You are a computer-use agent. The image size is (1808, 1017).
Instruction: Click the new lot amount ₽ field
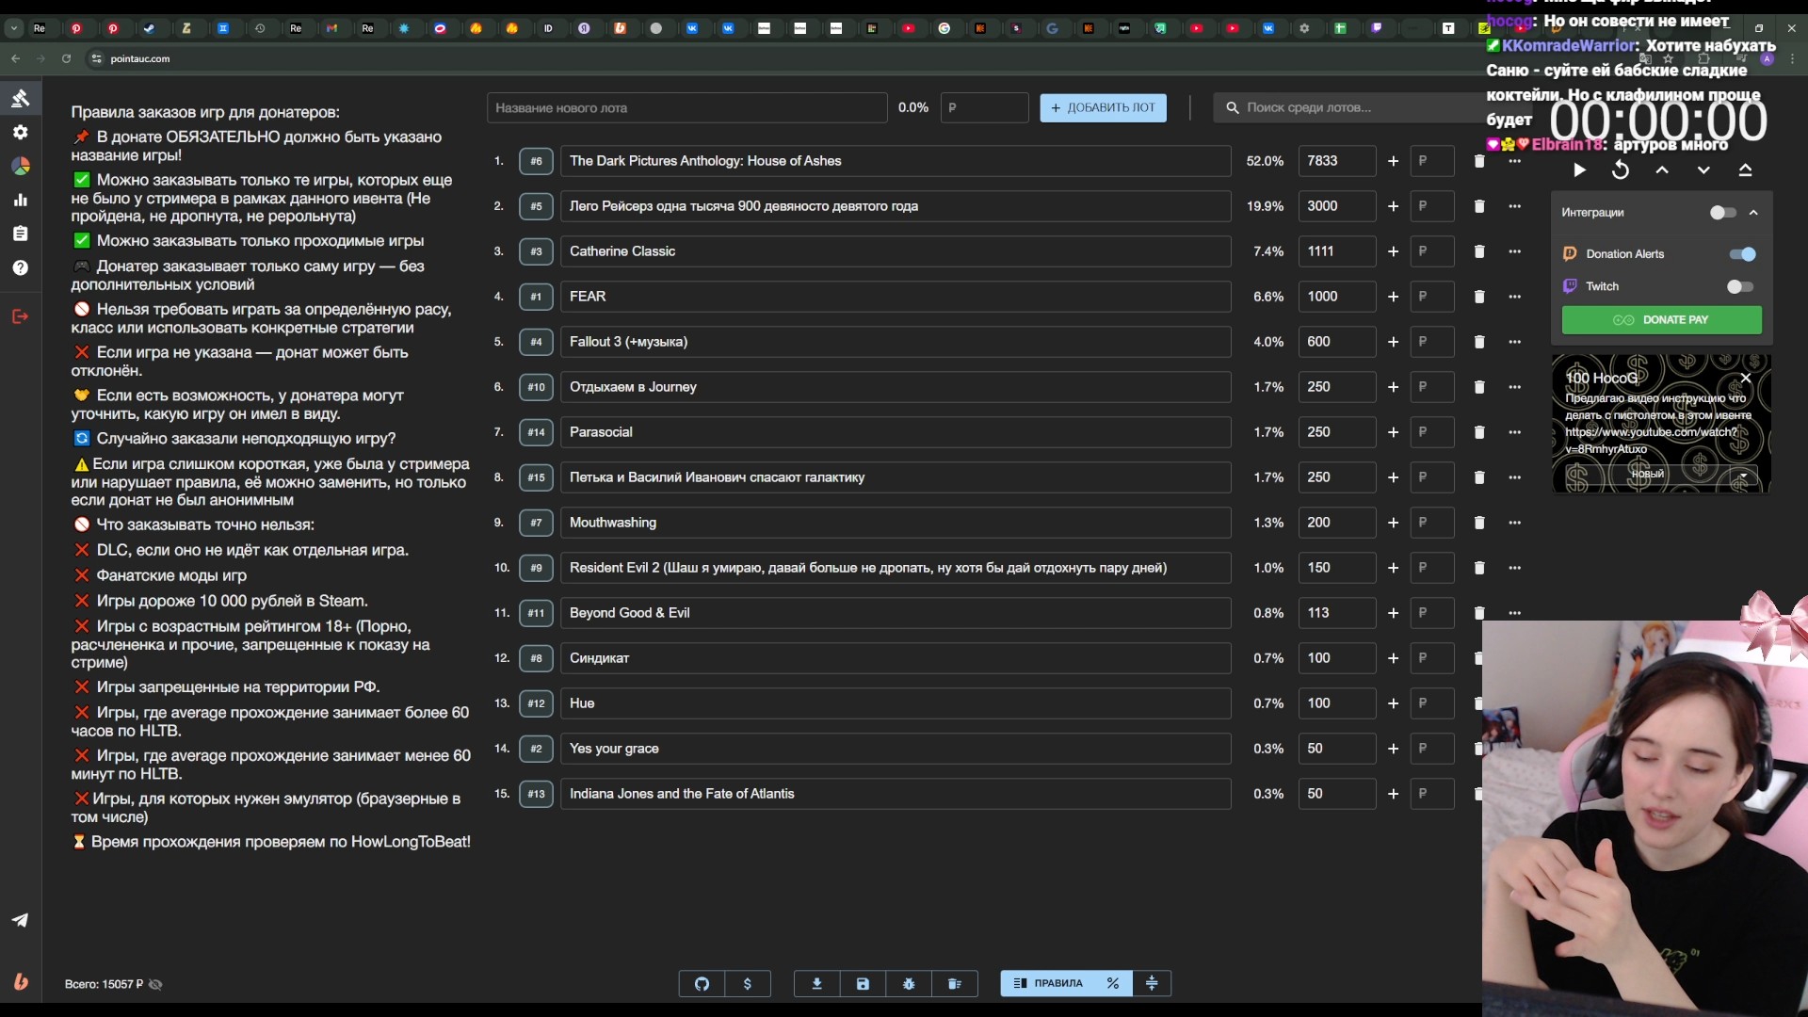point(984,108)
